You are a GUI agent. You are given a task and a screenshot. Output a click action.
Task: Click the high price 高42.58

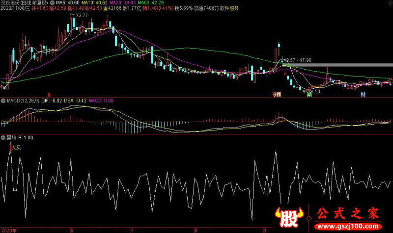click(x=57, y=8)
